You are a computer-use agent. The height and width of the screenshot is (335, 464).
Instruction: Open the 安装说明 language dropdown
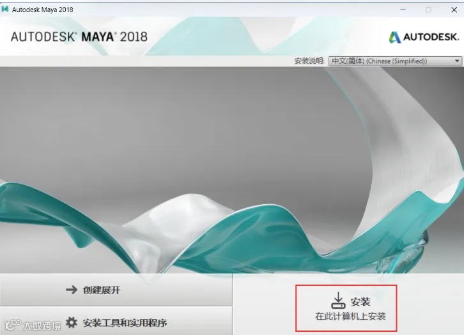pyautogui.click(x=395, y=61)
